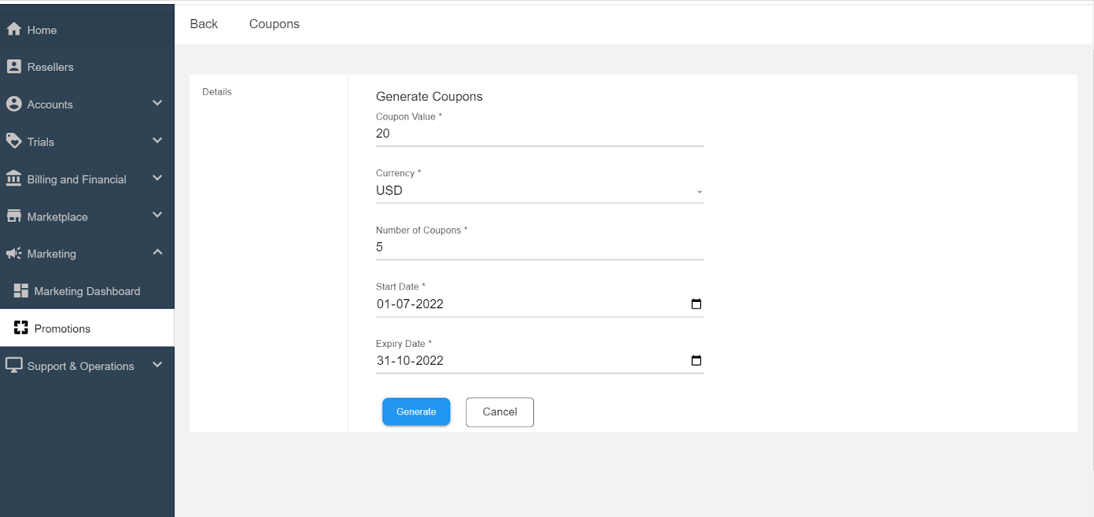Open the Currency dropdown showing USD
The width and height of the screenshot is (1094, 517).
click(x=539, y=191)
